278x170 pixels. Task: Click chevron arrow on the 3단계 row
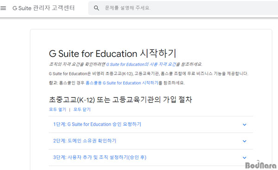(245, 158)
